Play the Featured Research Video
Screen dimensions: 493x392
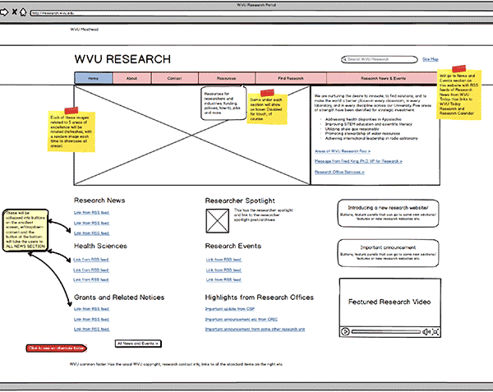tap(345, 332)
